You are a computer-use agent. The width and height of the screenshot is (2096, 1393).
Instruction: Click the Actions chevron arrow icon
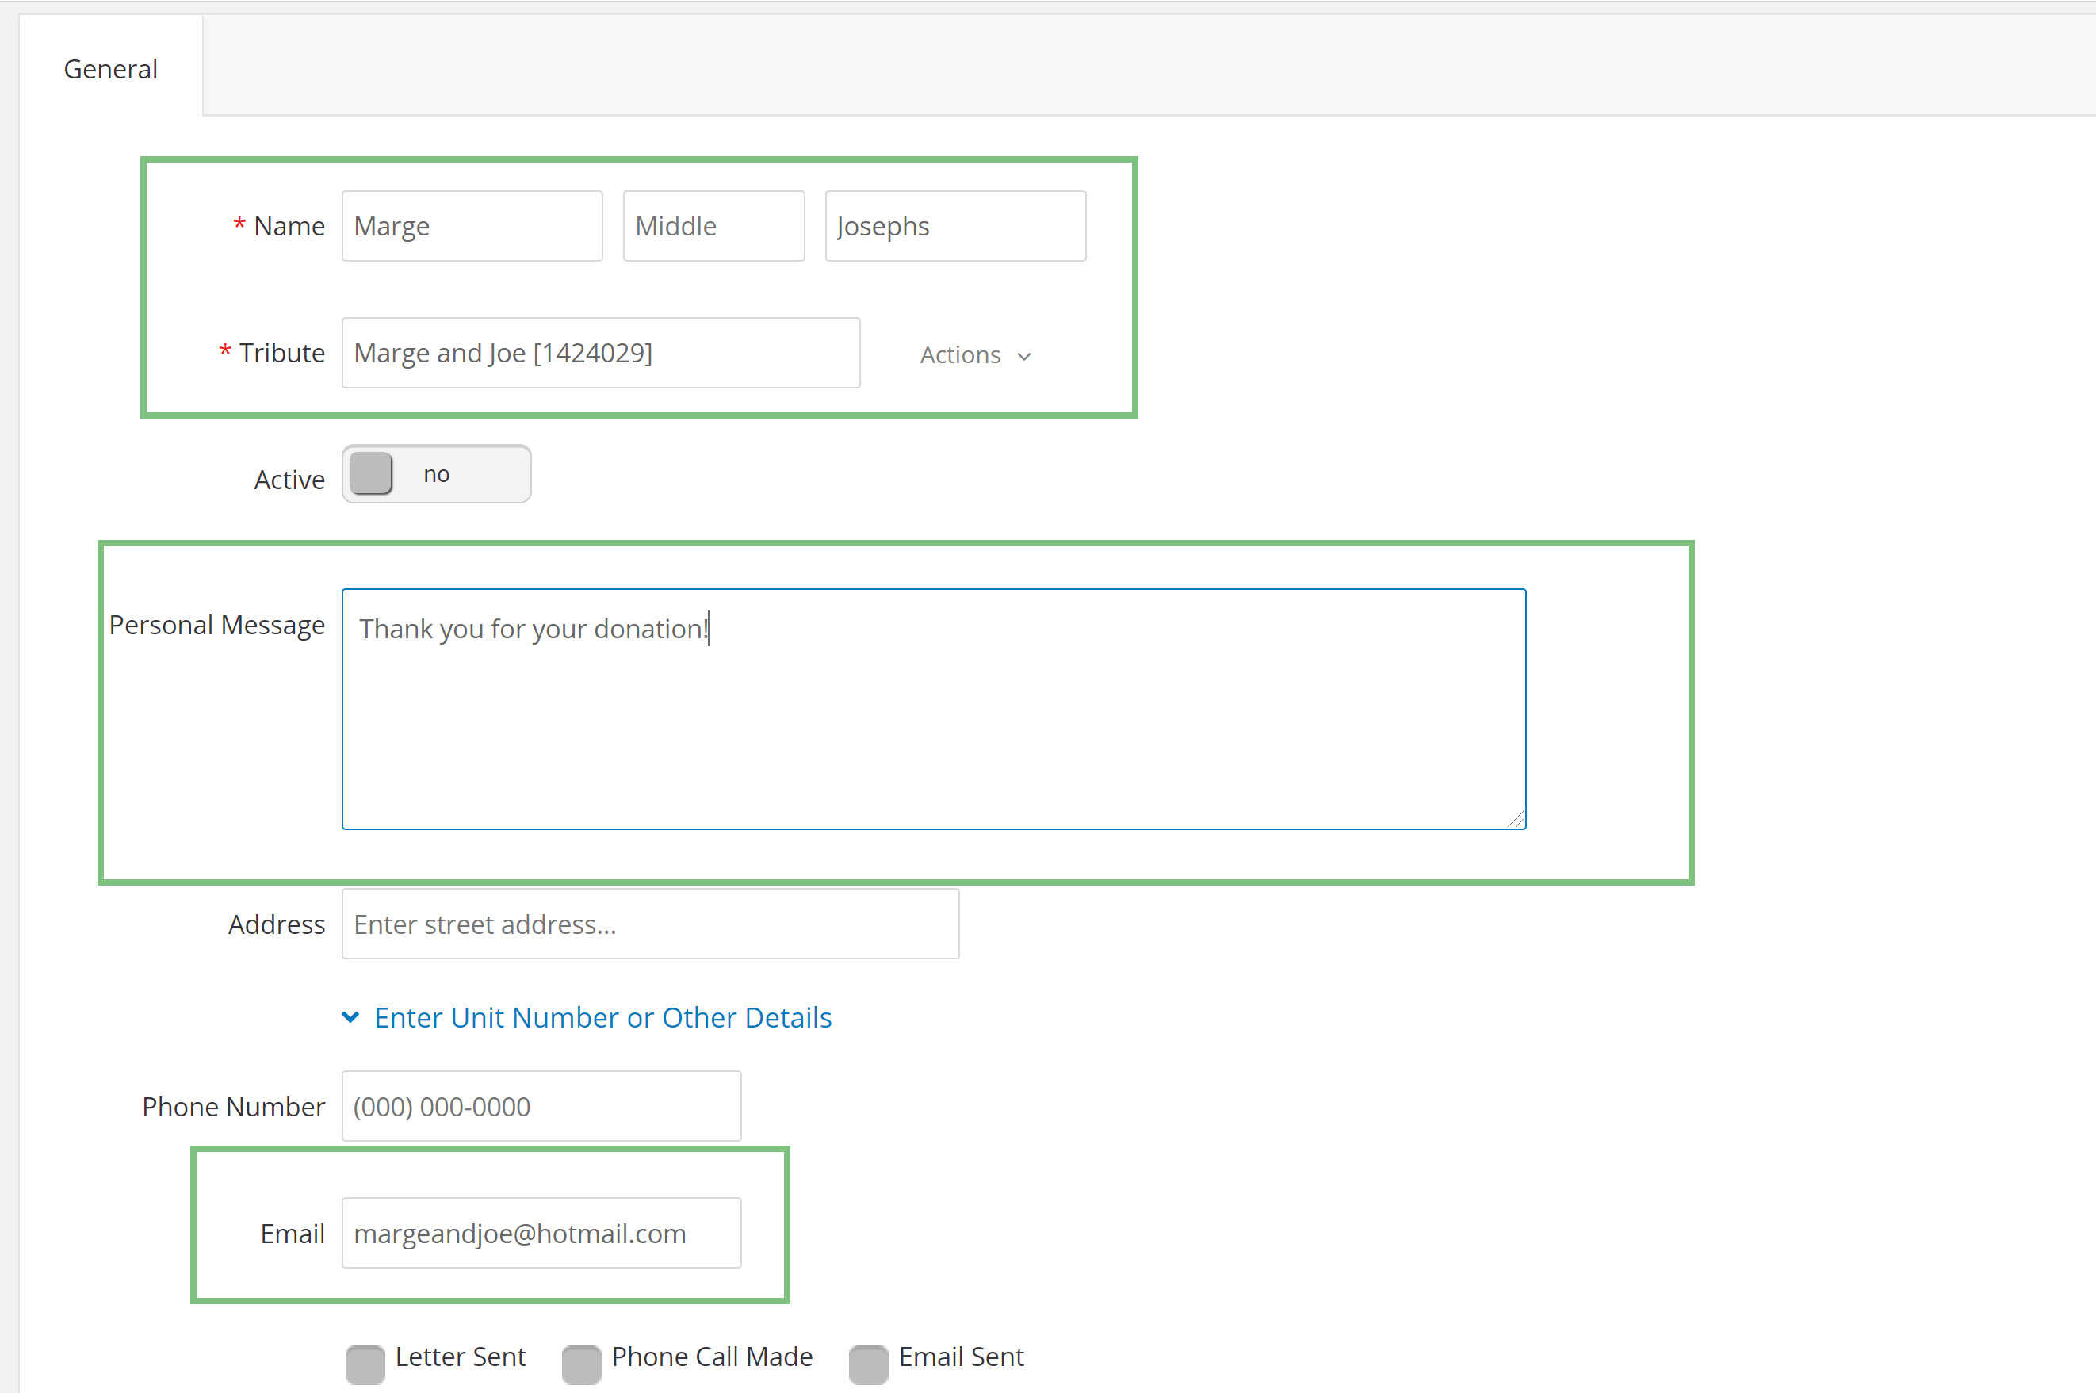coord(1024,356)
